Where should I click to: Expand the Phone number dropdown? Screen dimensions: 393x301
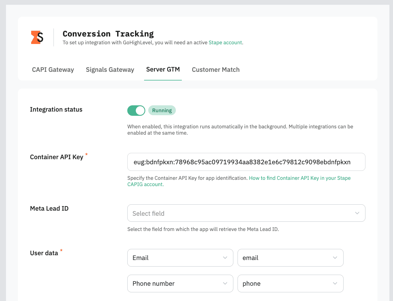(x=180, y=283)
